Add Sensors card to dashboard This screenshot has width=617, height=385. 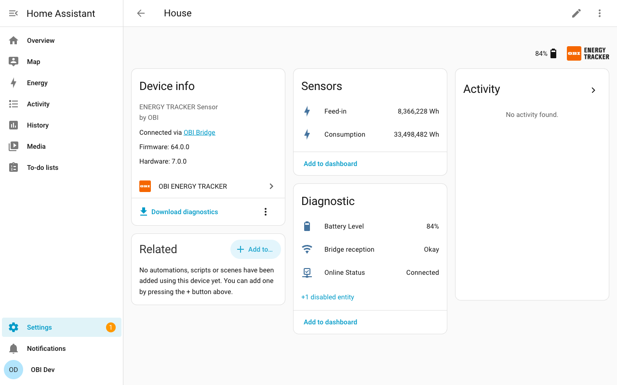pyautogui.click(x=330, y=164)
